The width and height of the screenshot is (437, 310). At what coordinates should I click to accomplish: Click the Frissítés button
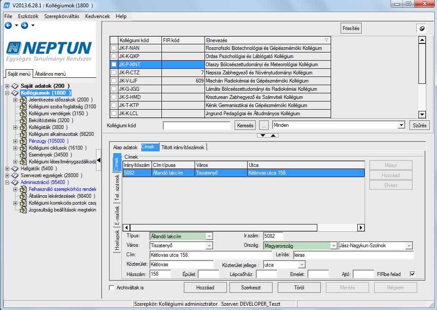[351, 28]
